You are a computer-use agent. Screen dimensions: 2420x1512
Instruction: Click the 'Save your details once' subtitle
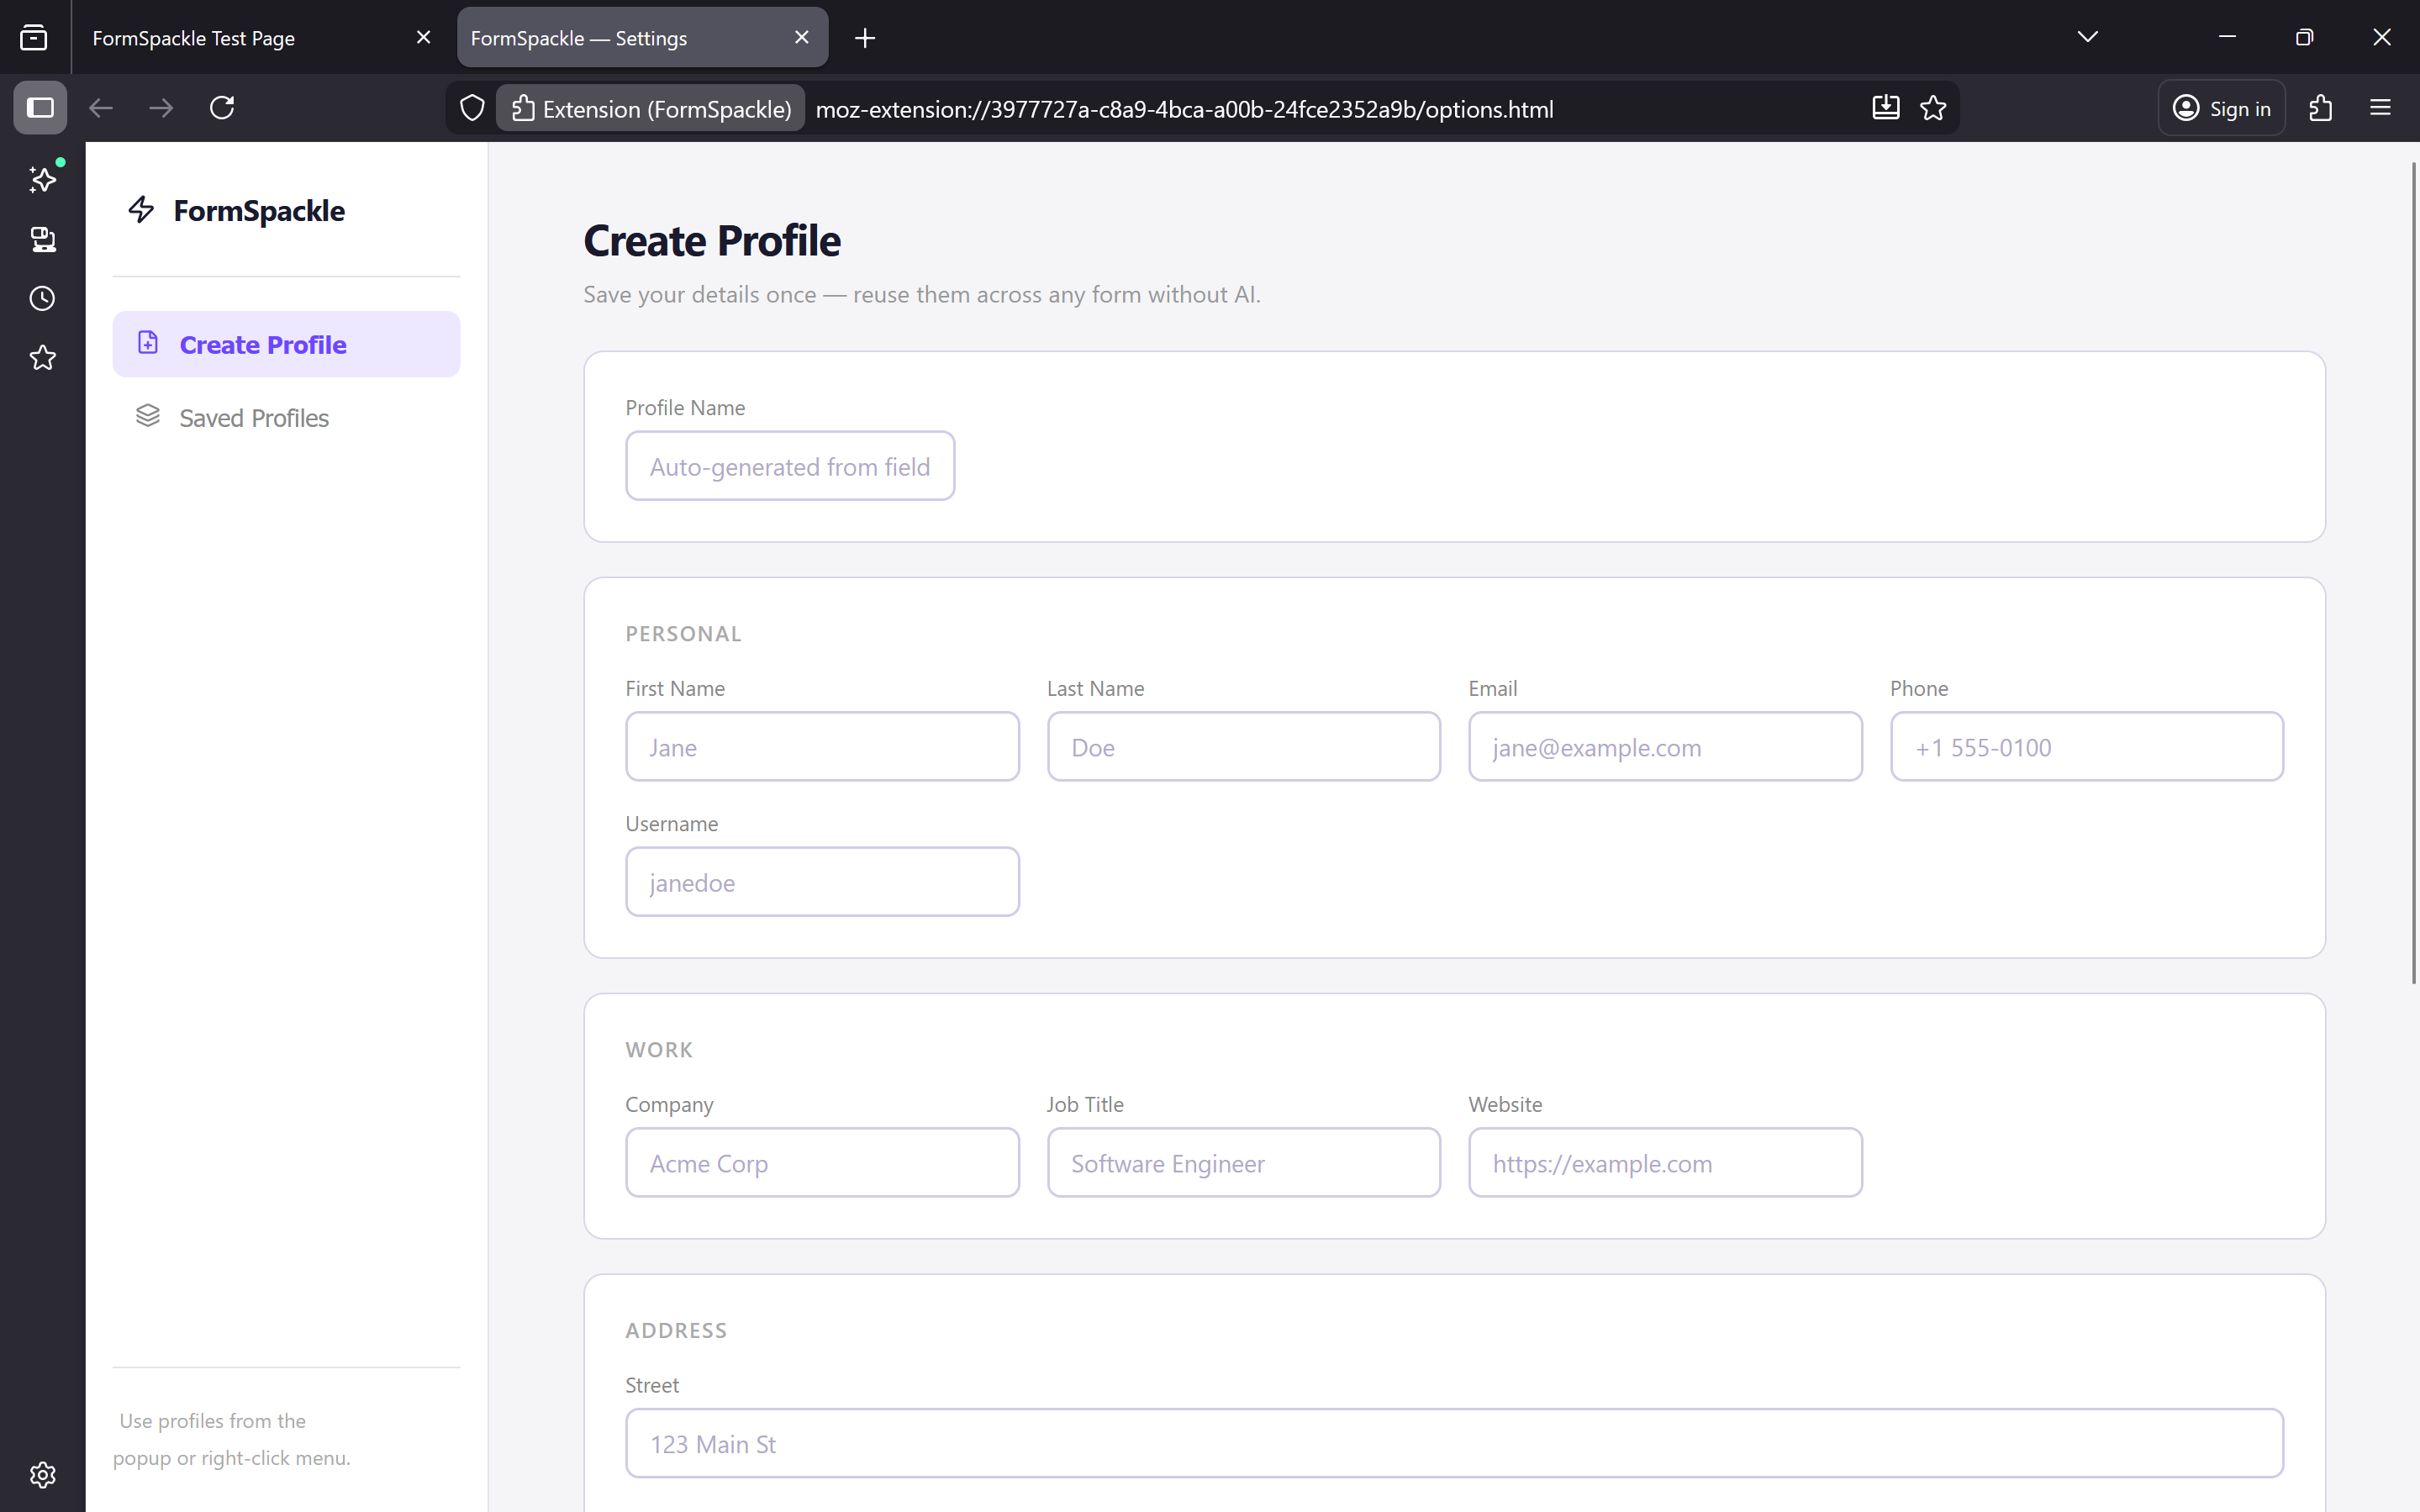(922, 295)
